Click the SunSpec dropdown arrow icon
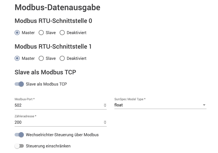Screen dimensions: 218x153 tap(204, 105)
